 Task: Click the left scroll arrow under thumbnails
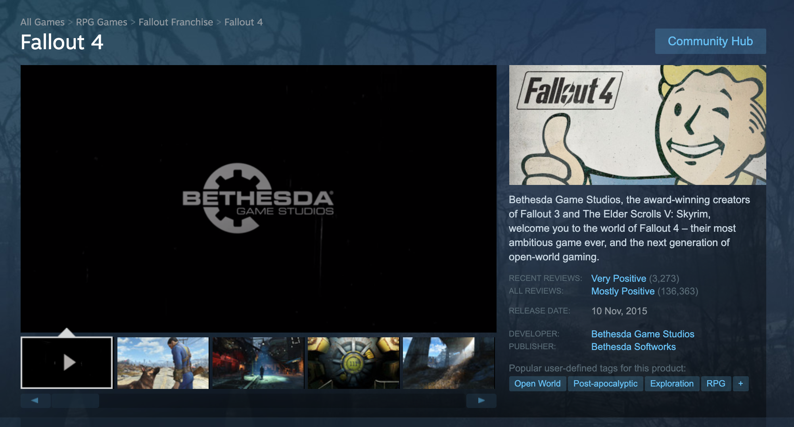35,400
